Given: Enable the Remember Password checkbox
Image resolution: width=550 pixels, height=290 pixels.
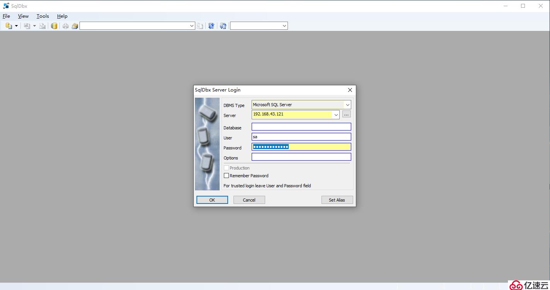Looking at the screenshot, I should [227, 176].
